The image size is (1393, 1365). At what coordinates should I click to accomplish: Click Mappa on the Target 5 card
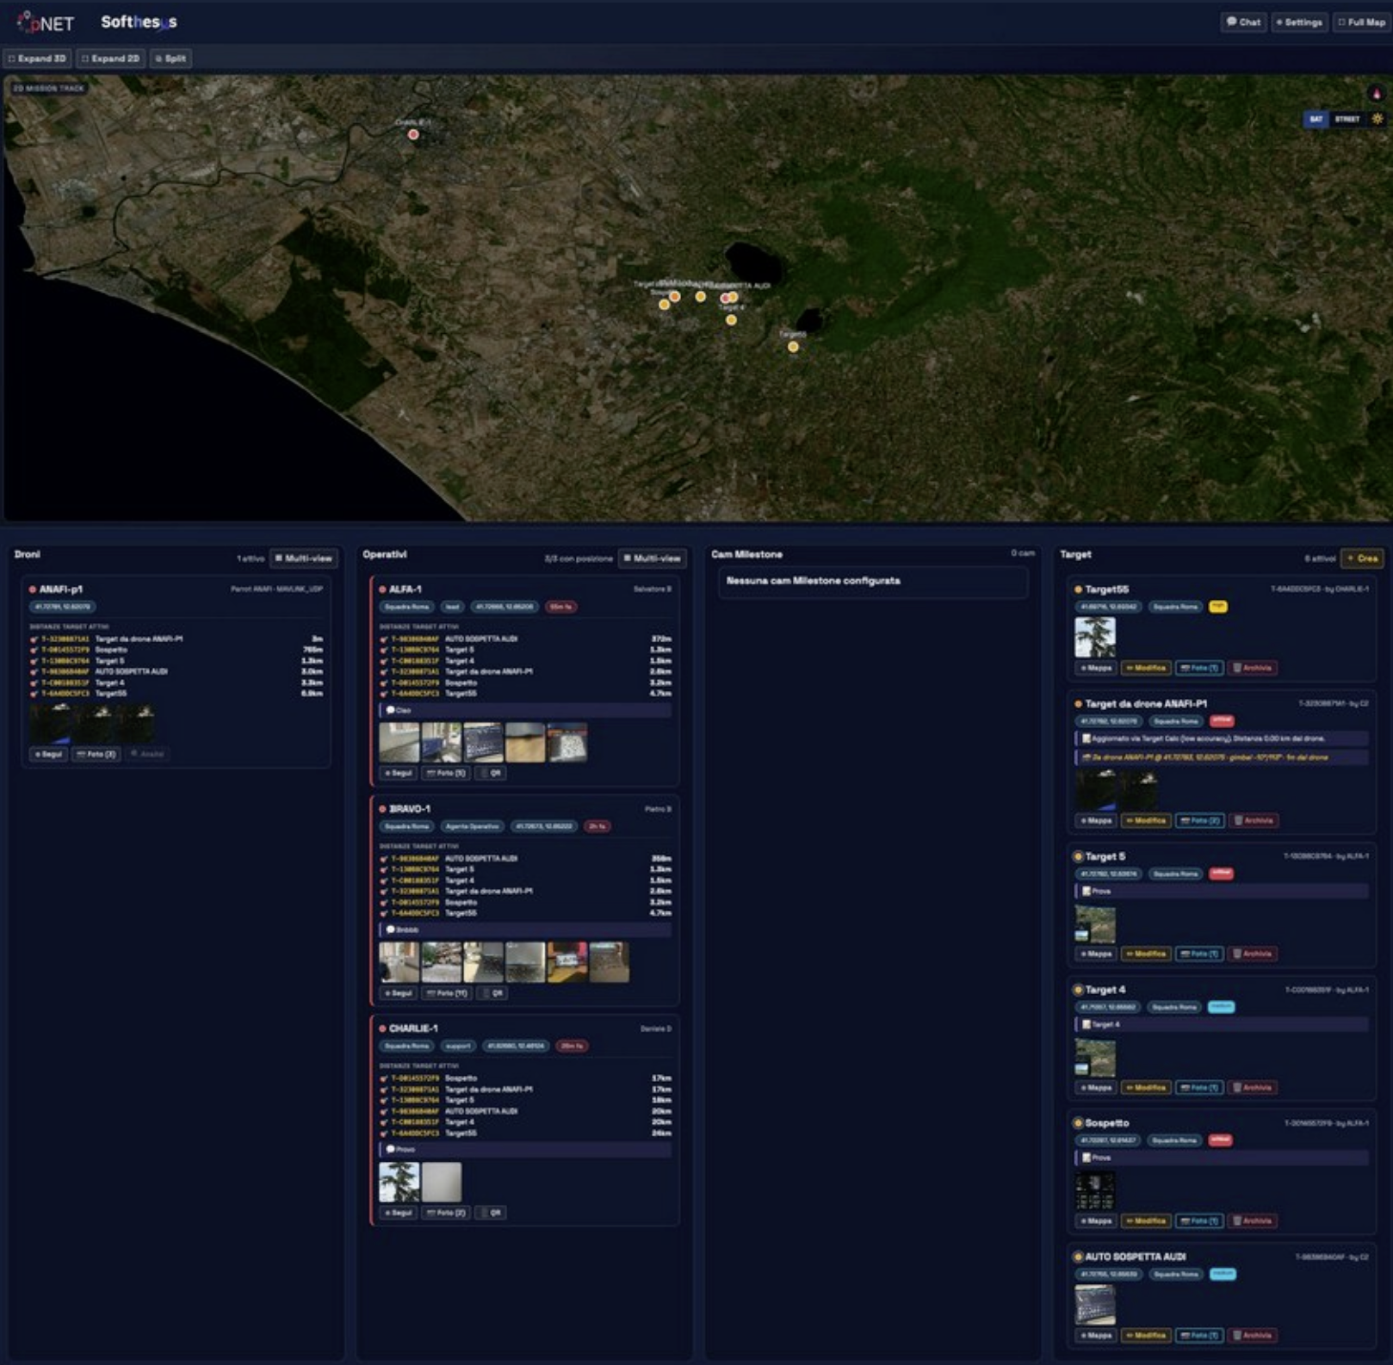click(1096, 954)
